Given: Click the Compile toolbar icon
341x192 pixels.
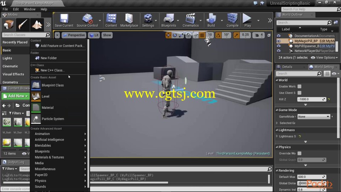Looking at the screenshot, I should (x=232, y=20).
